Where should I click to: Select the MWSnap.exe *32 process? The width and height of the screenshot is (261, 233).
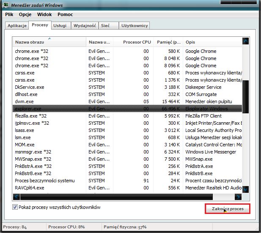(127, 159)
